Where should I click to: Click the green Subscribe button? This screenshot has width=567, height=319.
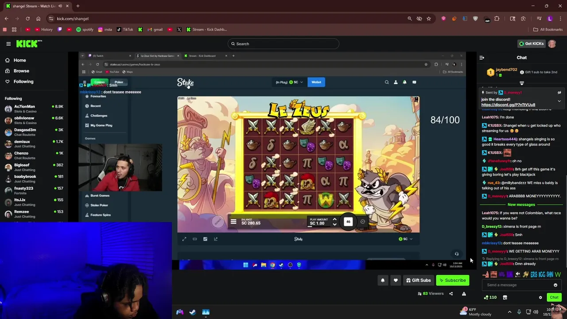coord(452,280)
